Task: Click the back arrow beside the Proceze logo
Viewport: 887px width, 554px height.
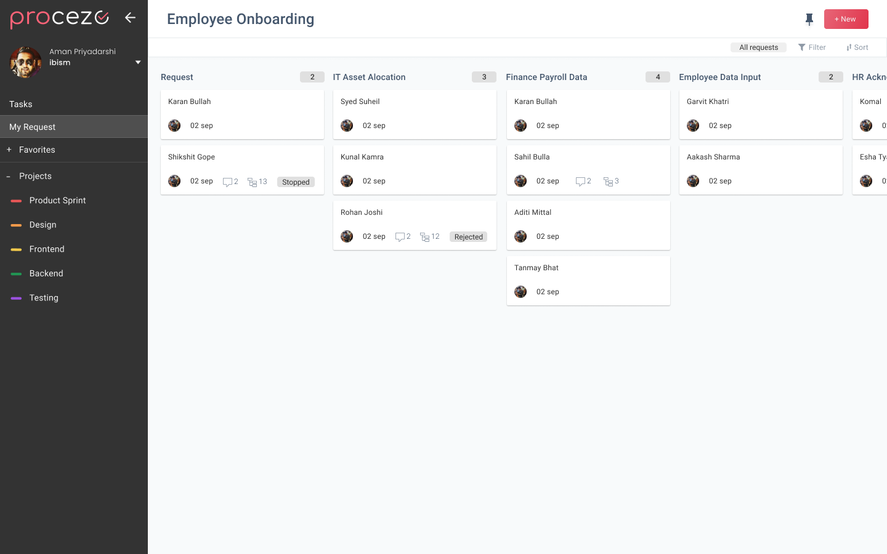Action: (130, 17)
